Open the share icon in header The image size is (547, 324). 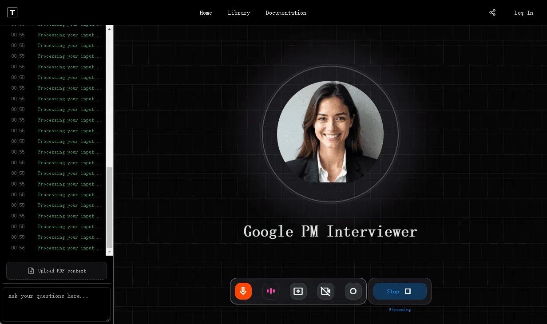coord(492,12)
